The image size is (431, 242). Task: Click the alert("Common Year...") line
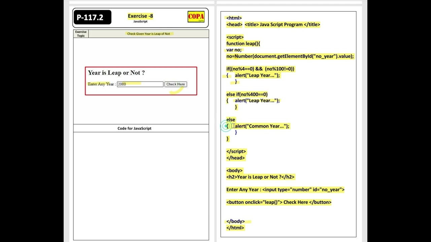click(x=262, y=126)
